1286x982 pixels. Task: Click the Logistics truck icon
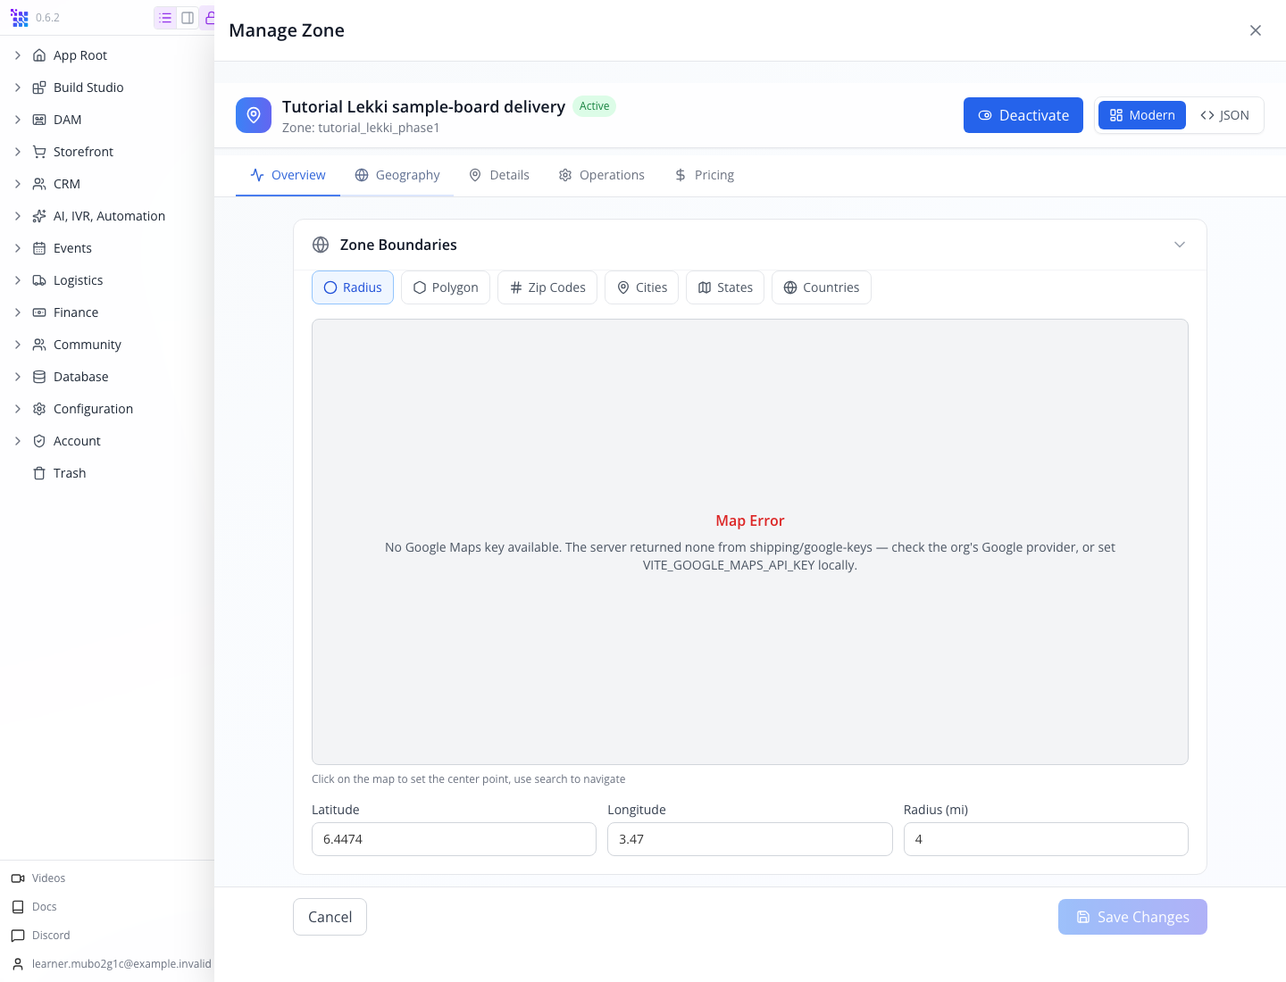39,280
